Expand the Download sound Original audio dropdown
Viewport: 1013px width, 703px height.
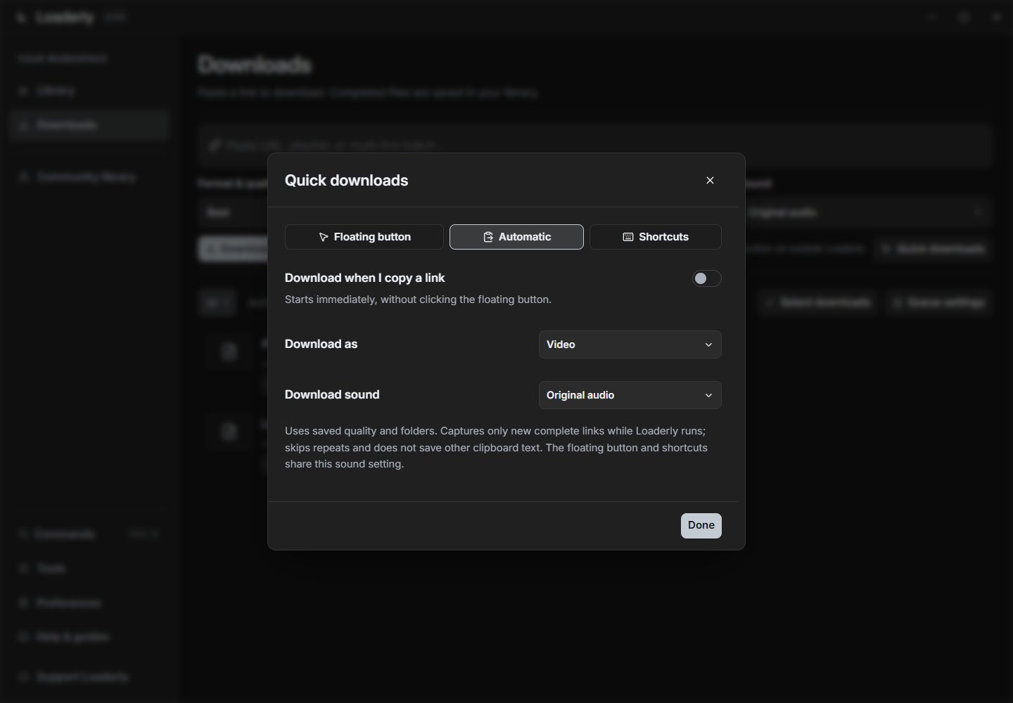point(630,395)
